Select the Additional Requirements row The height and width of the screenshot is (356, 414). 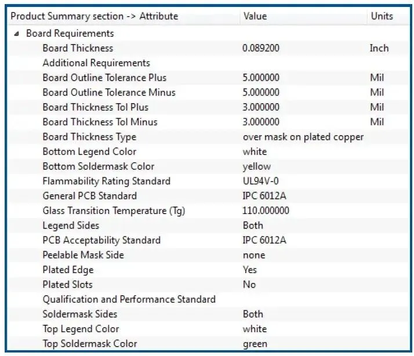point(96,63)
